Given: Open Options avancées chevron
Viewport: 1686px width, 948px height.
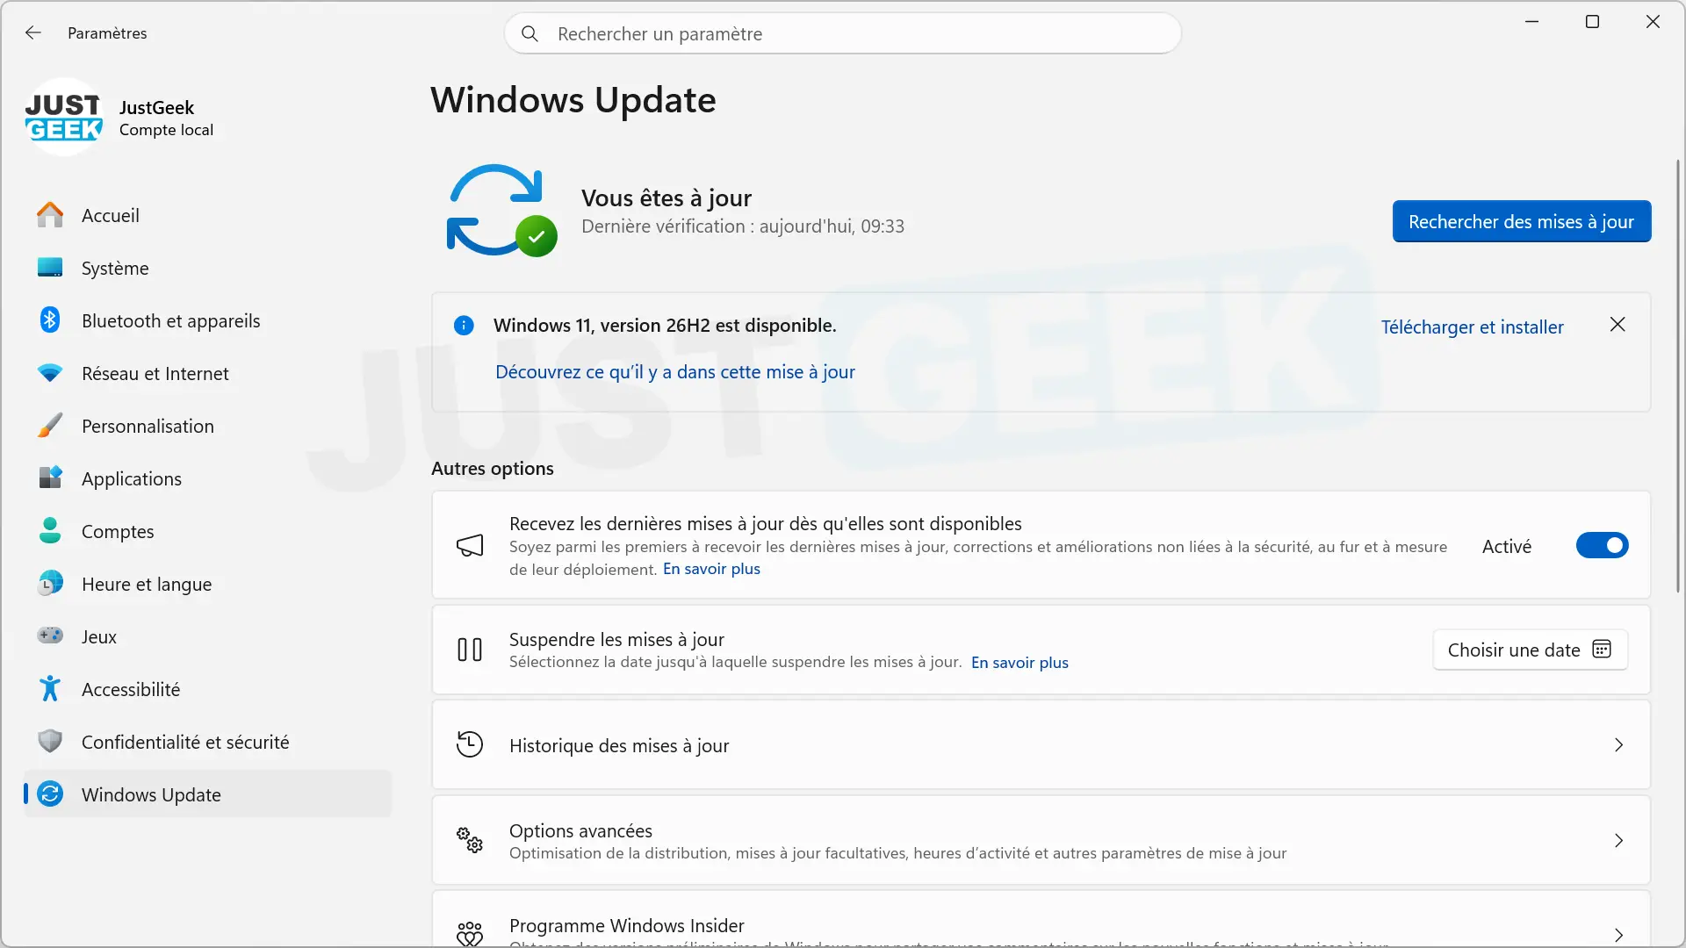Looking at the screenshot, I should (1618, 840).
